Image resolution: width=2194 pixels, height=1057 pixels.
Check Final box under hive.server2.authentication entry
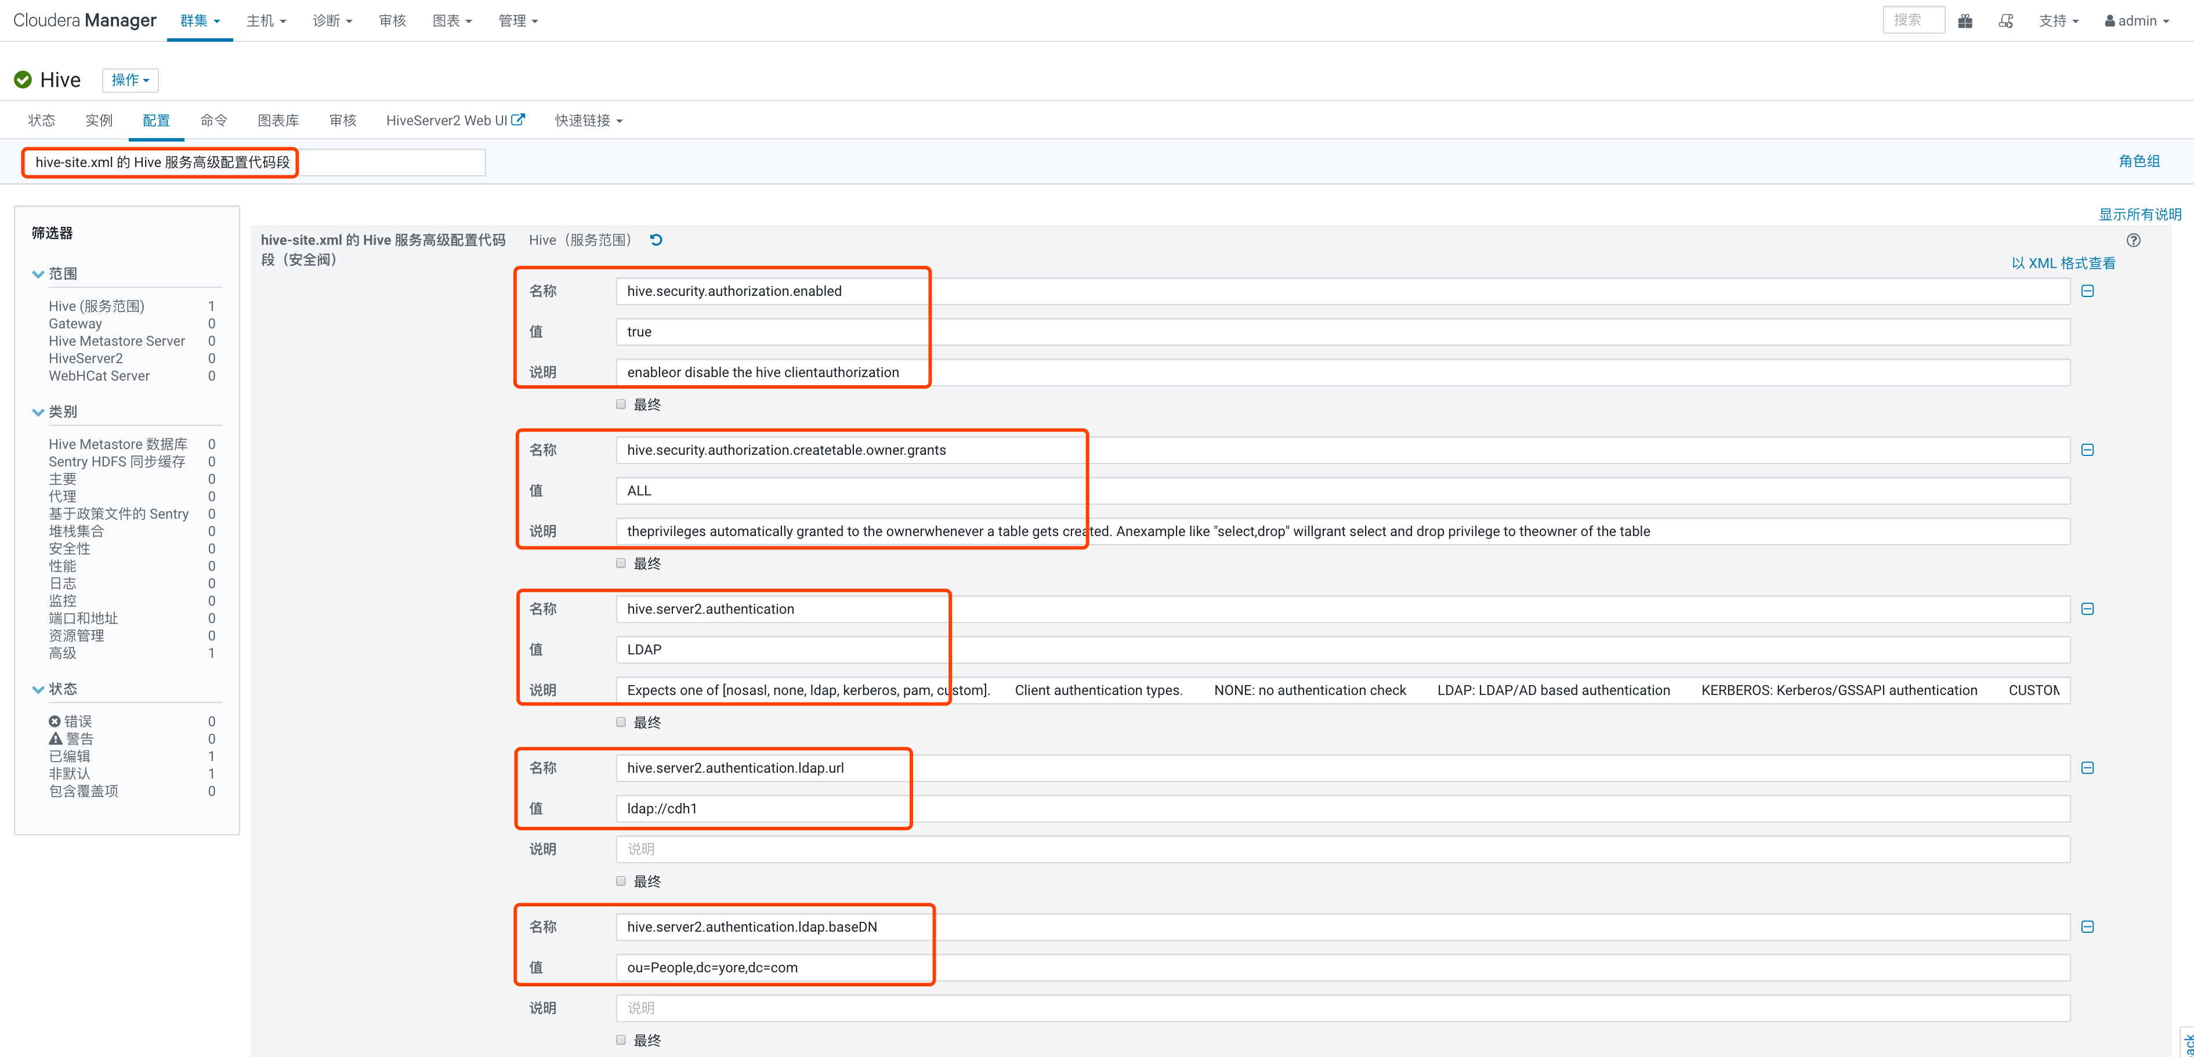(621, 722)
